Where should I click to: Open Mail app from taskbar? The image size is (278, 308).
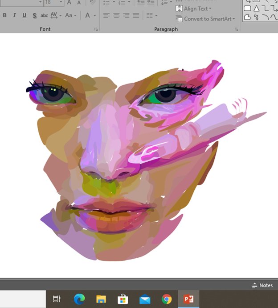145,300
